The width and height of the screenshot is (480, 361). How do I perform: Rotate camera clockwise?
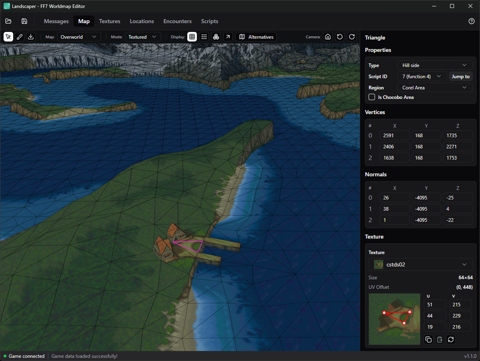click(x=352, y=37)
